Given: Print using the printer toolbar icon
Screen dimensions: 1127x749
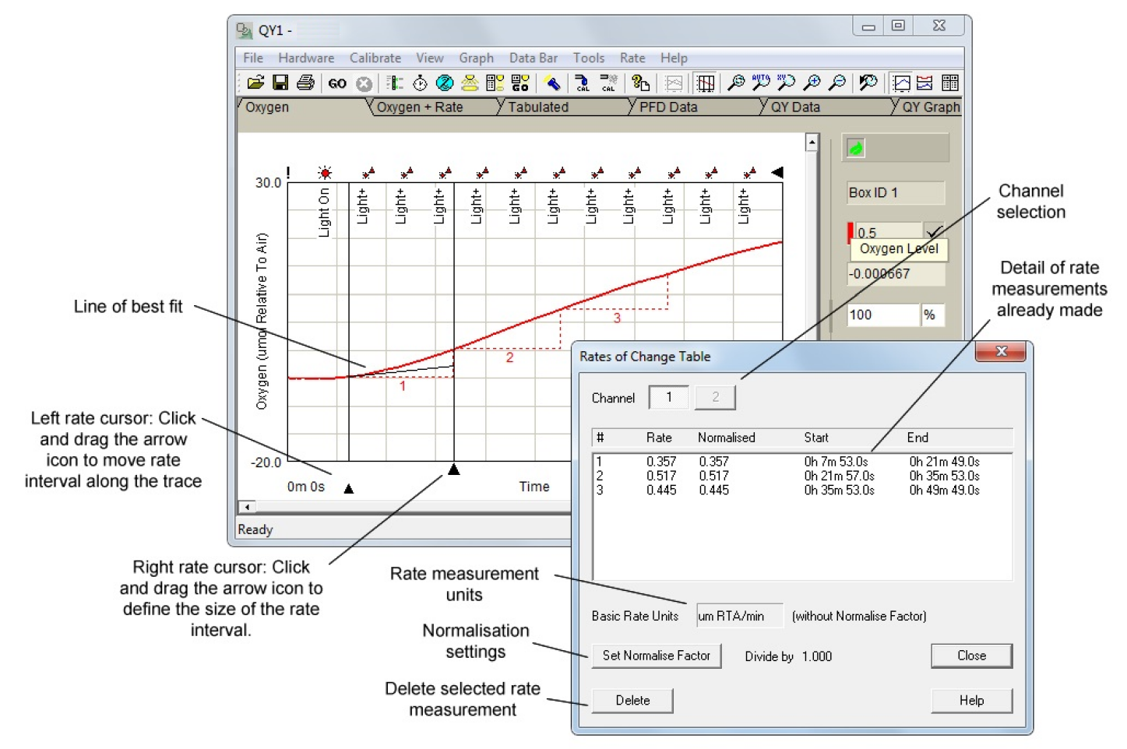Looking at the screenshot, I should click(305, 83).
